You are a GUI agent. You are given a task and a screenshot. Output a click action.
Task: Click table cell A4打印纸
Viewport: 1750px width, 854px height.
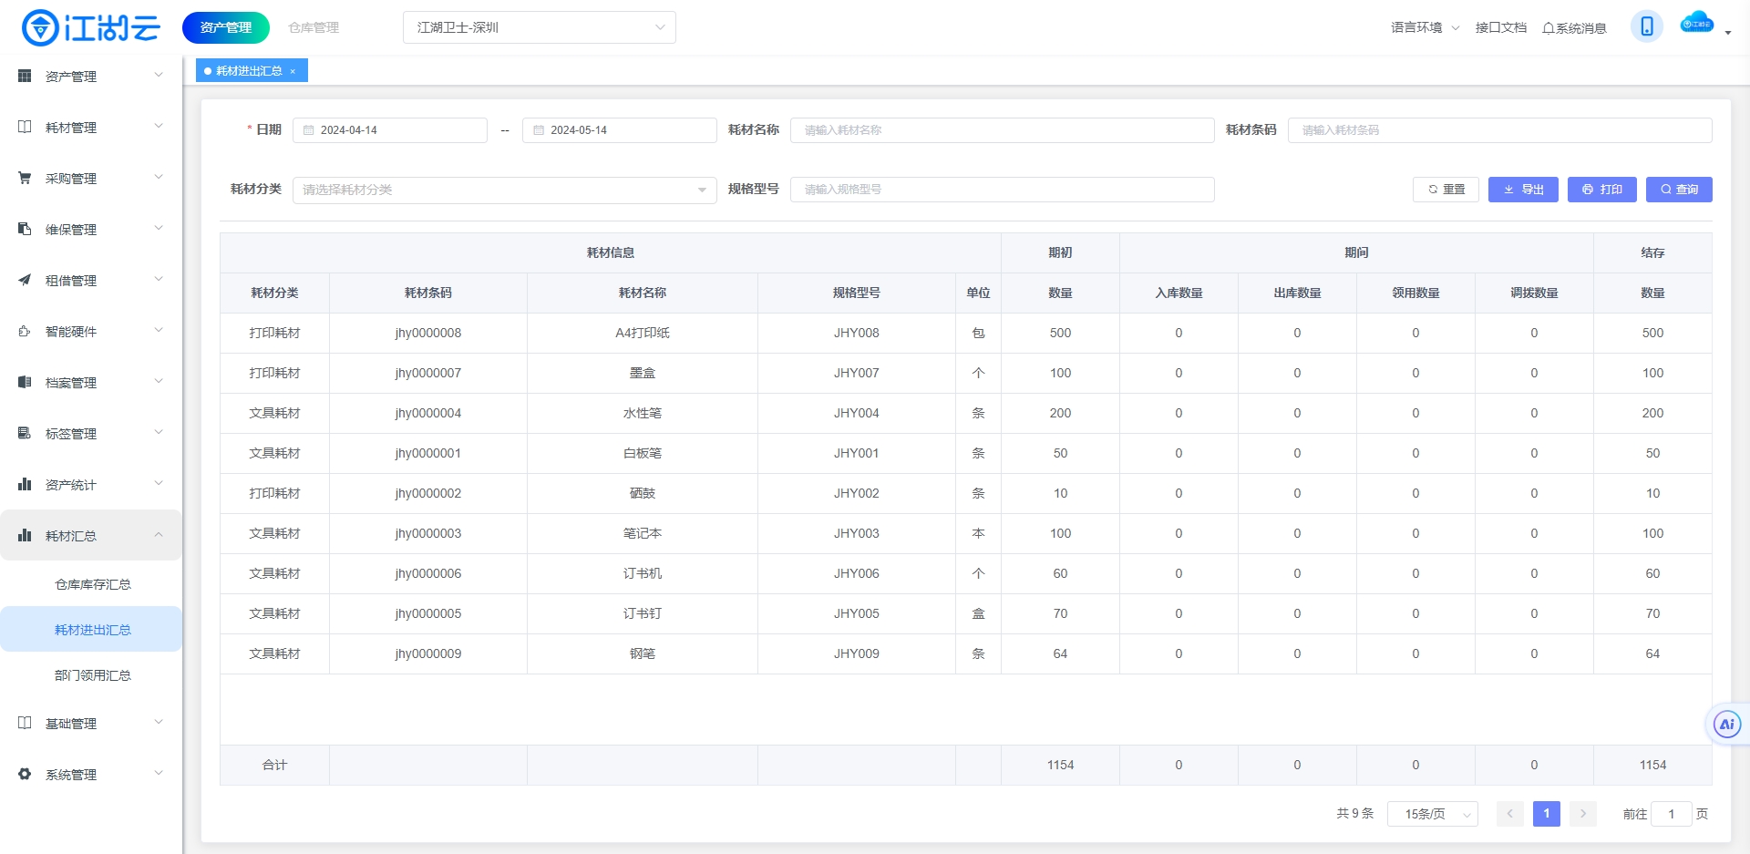(x=643, y=333)
